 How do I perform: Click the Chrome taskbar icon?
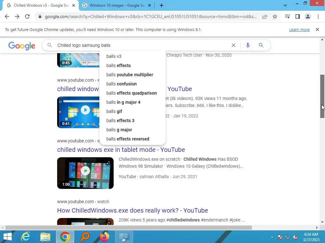[65, 237]
